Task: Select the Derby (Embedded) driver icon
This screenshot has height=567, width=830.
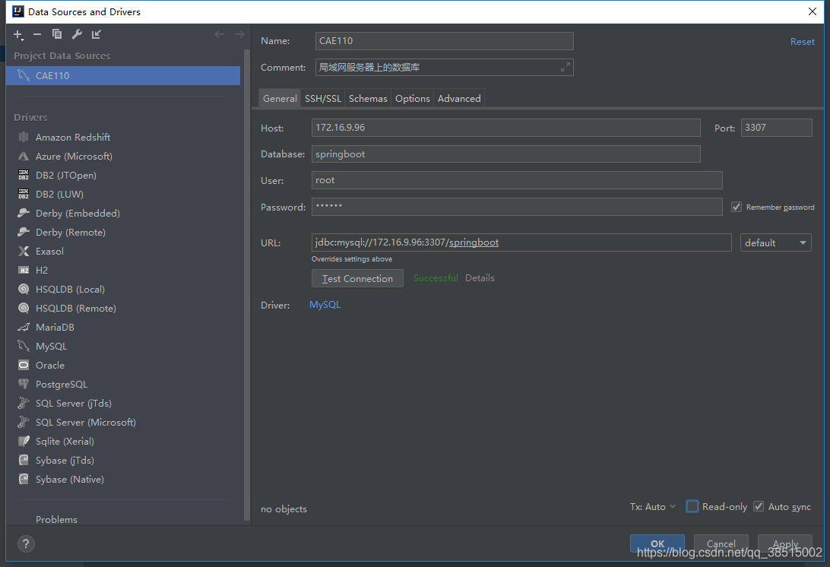Action: click(x=24, y=214)
